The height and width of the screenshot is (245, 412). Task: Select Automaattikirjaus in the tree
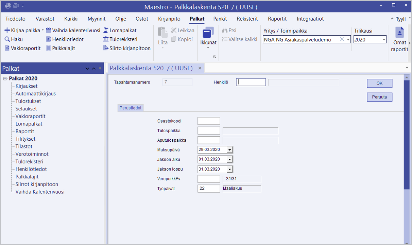[35, 94]
